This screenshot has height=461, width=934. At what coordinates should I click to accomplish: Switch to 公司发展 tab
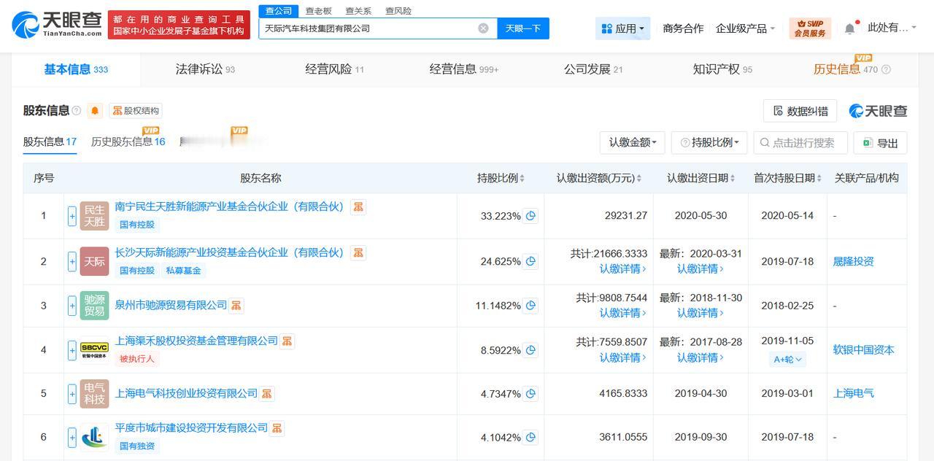tap(593, 69)
